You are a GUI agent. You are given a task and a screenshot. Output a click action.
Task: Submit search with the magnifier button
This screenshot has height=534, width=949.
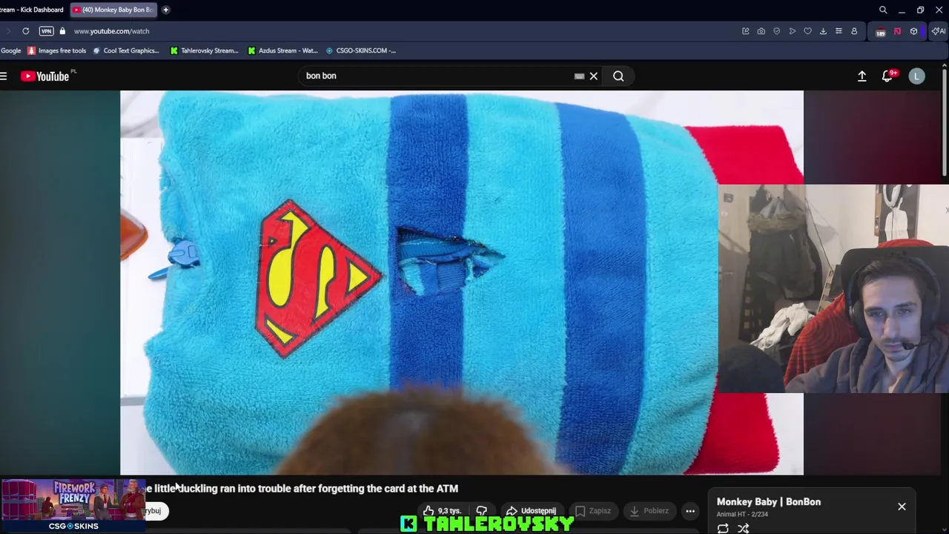click(618, 76)
